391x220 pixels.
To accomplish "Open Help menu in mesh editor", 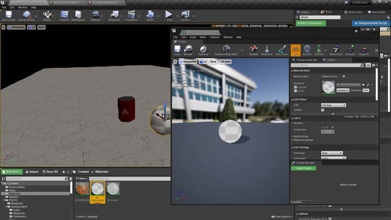I will (x=239, y=37).
